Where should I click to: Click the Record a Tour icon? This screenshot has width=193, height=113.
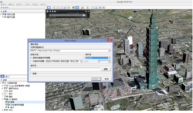tap(69, 7)
